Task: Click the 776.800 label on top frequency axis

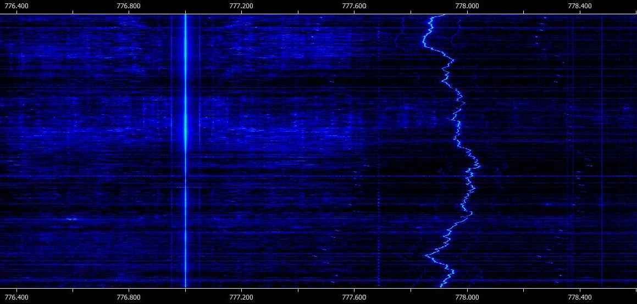Action: click(129, 5)
